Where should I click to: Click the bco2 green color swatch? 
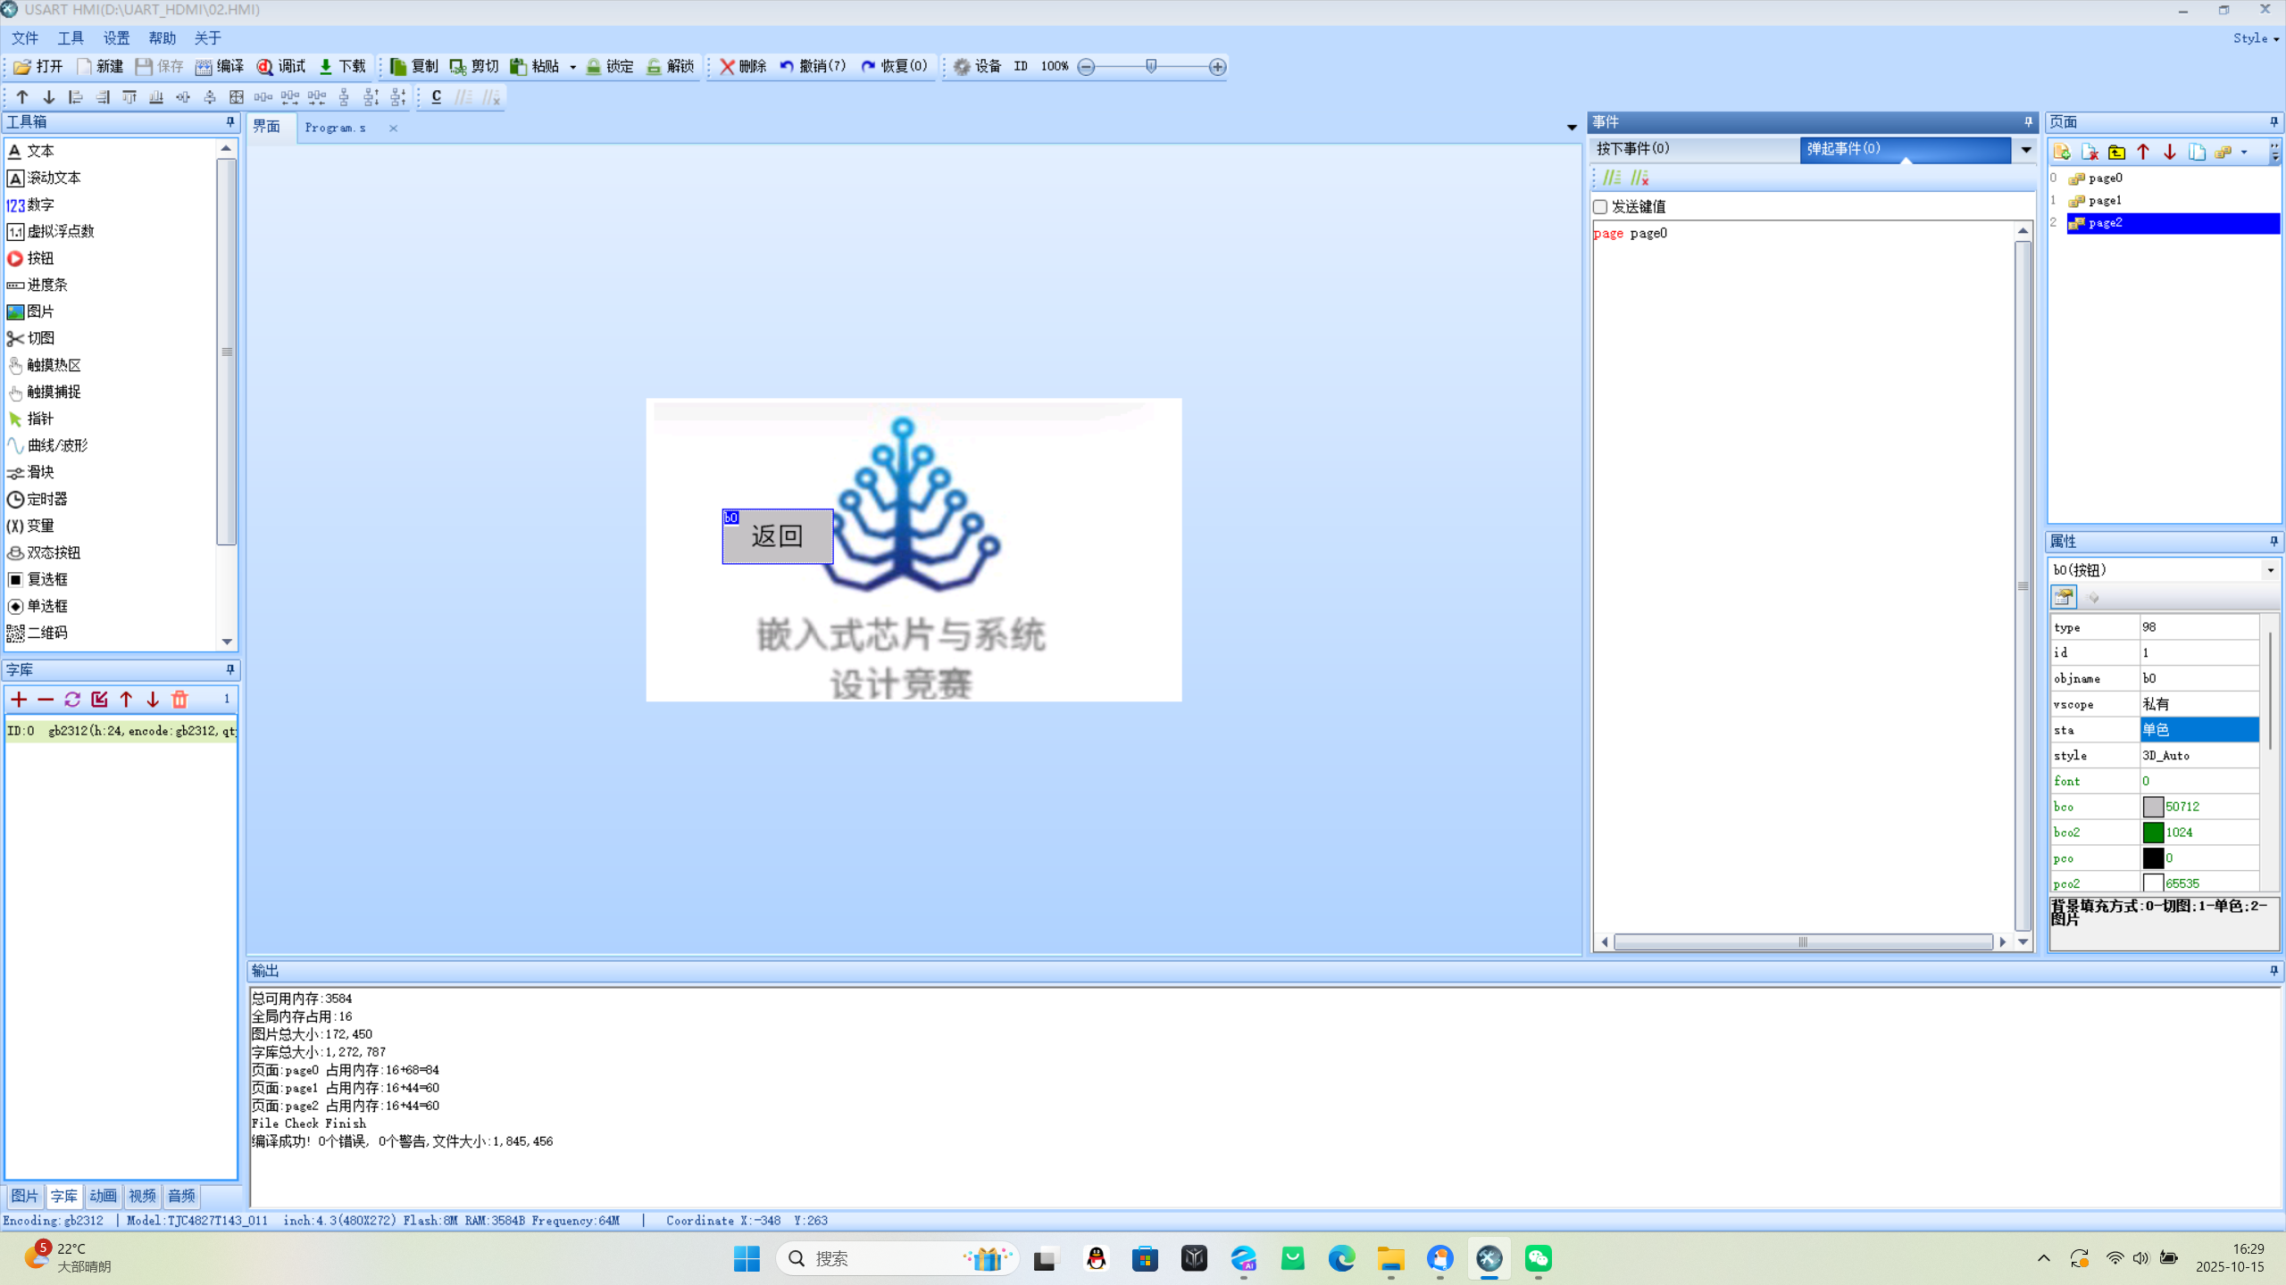pos(2153,833)
